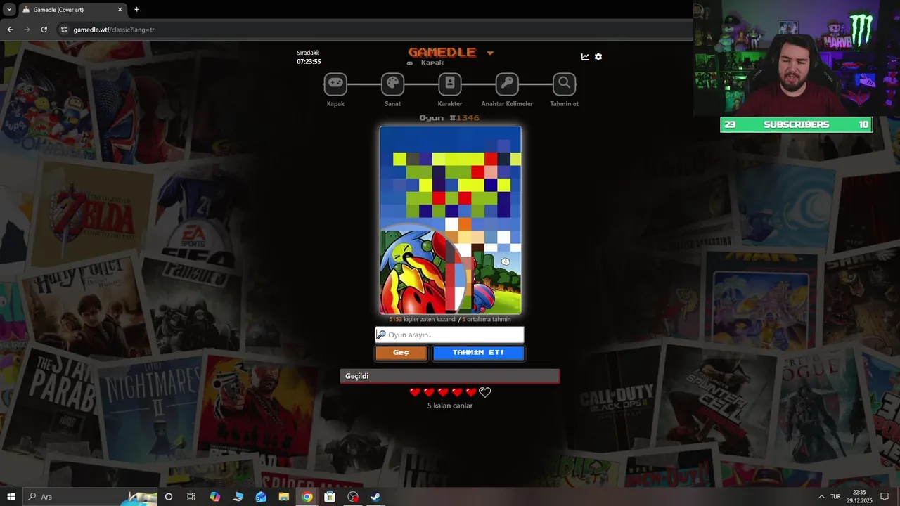Expand the Gamedle mode dropdown arrow
900x506 pixels.
tap(490, 53)
